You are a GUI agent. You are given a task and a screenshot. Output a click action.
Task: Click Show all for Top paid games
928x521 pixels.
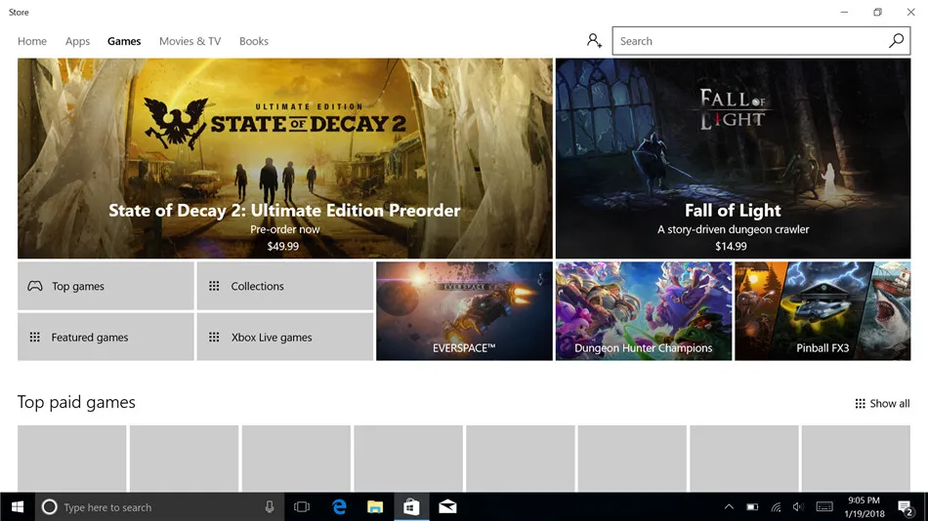pyautogui.click(x=882, y=403)
